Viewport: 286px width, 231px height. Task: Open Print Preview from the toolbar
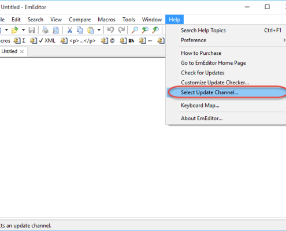[55, 30]
